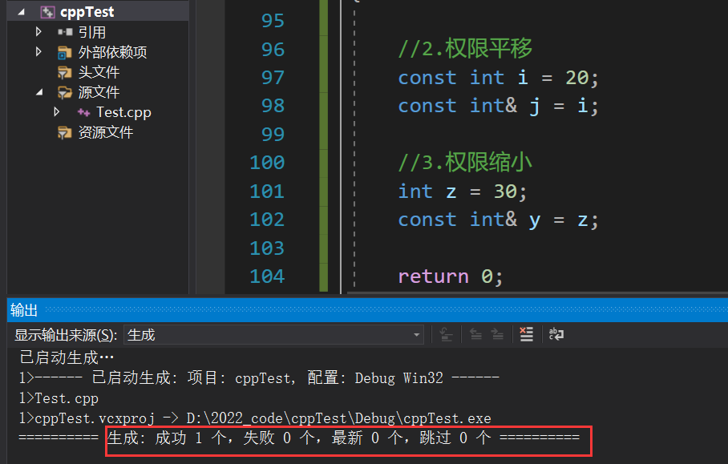The width and height of the screenshot is (728, 464).
Task: Switch to the 输出 panel tab
Action: pos(22,310)
